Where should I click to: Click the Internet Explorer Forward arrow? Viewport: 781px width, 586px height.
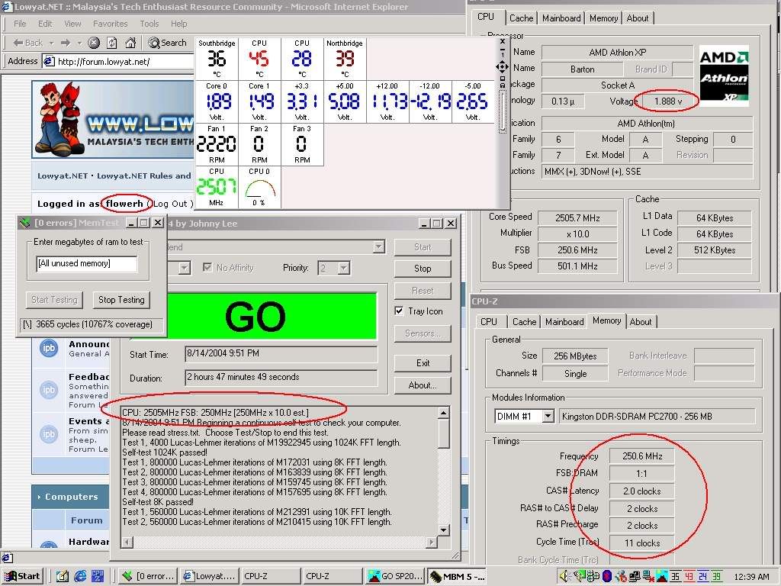66,43
